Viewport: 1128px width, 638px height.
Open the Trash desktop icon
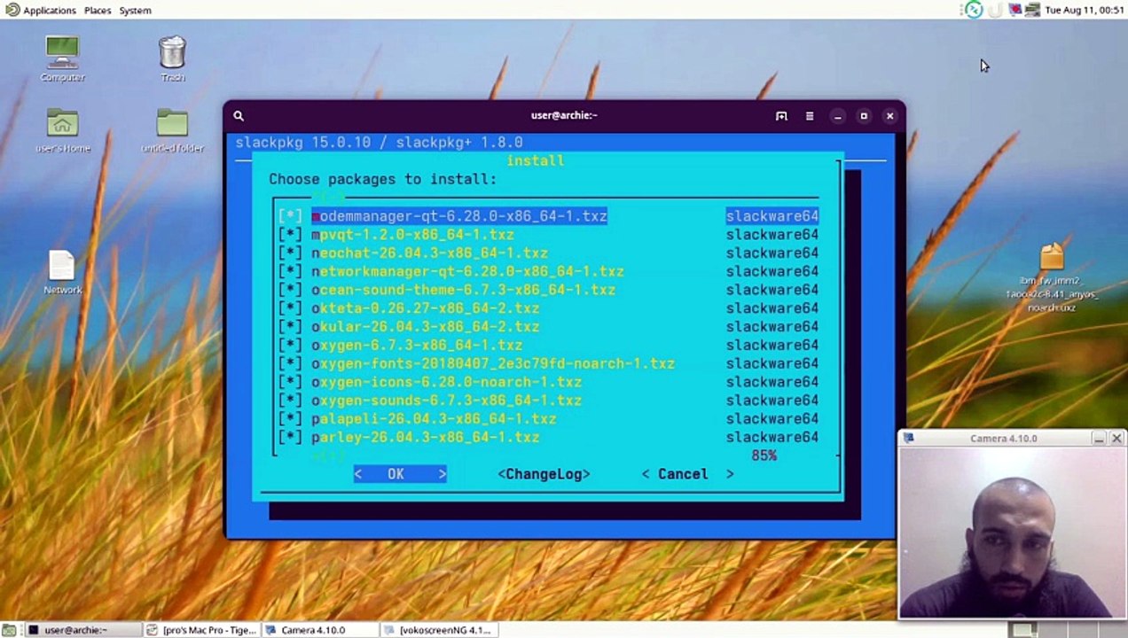[x=173, y=58]
